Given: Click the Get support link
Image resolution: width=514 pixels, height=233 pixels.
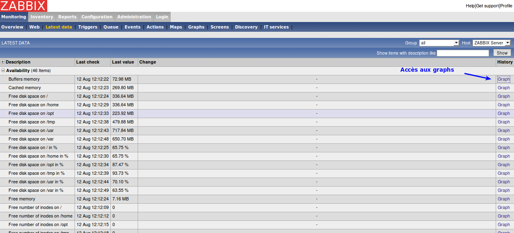Looking at the screenshot, I should [488, 6].
